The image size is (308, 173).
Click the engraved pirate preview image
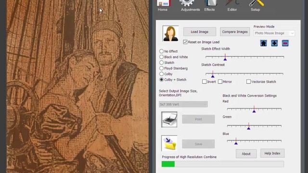pos(77,86)
